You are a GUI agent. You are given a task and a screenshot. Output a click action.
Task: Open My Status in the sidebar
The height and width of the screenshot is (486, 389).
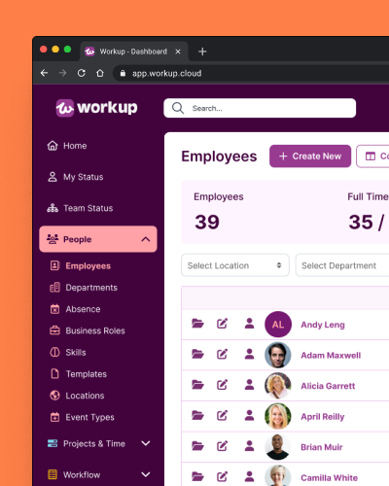(x=75, y=177)
